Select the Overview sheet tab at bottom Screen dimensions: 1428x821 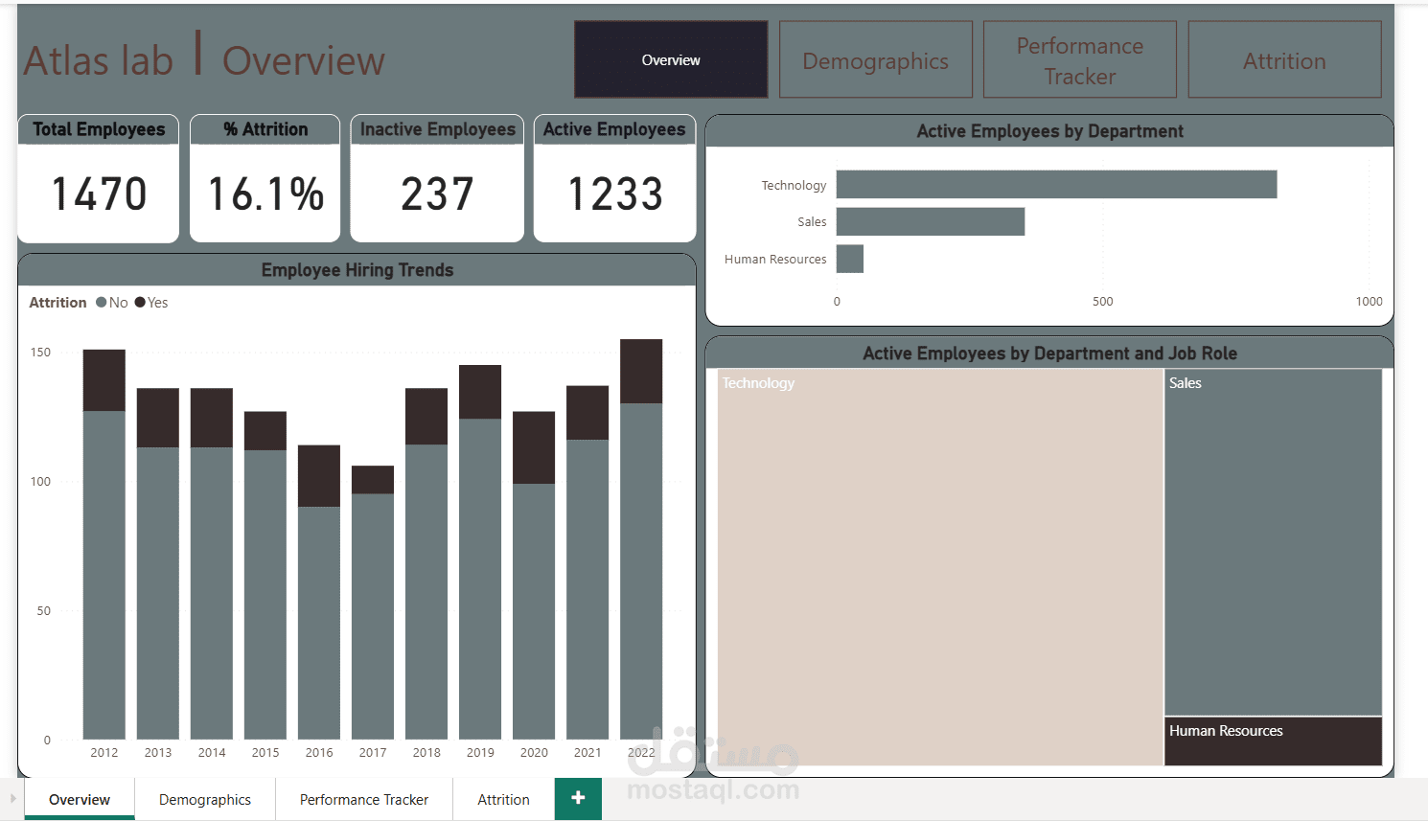(79, 799)
